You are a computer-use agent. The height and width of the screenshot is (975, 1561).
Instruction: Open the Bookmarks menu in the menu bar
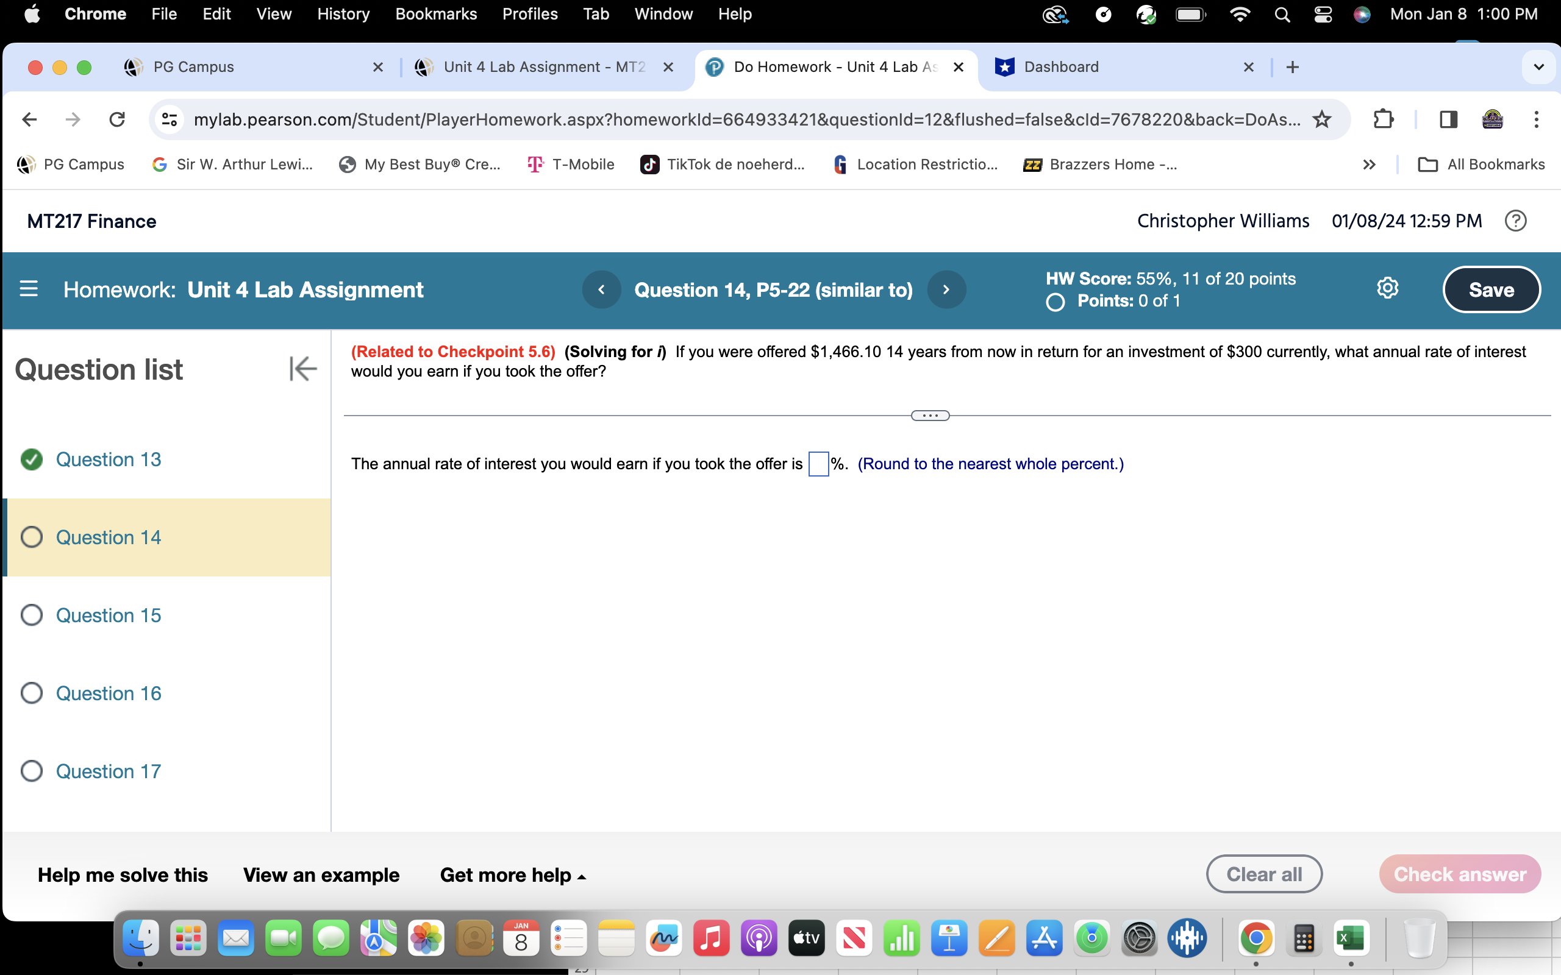coord(436,13)
